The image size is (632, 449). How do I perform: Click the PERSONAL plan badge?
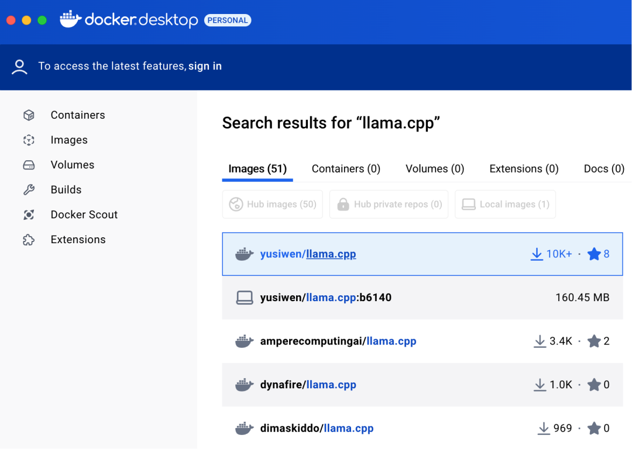coord(228,20)
